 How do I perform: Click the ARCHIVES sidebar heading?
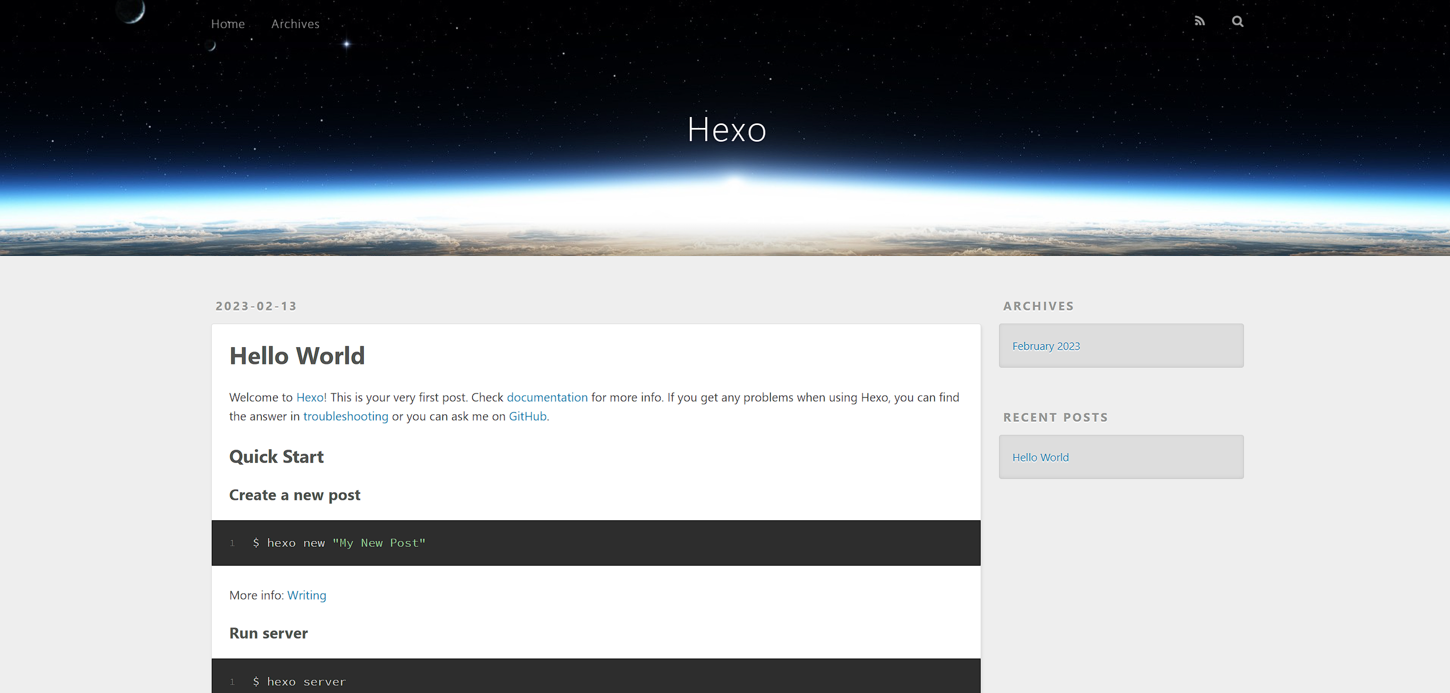click(1038, 306)
